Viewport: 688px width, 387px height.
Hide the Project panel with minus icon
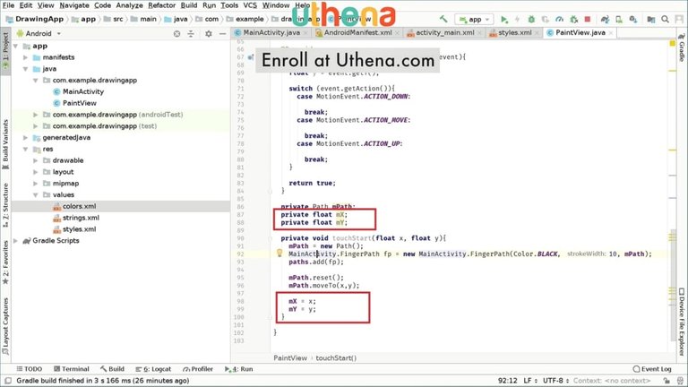pos(222,34)
